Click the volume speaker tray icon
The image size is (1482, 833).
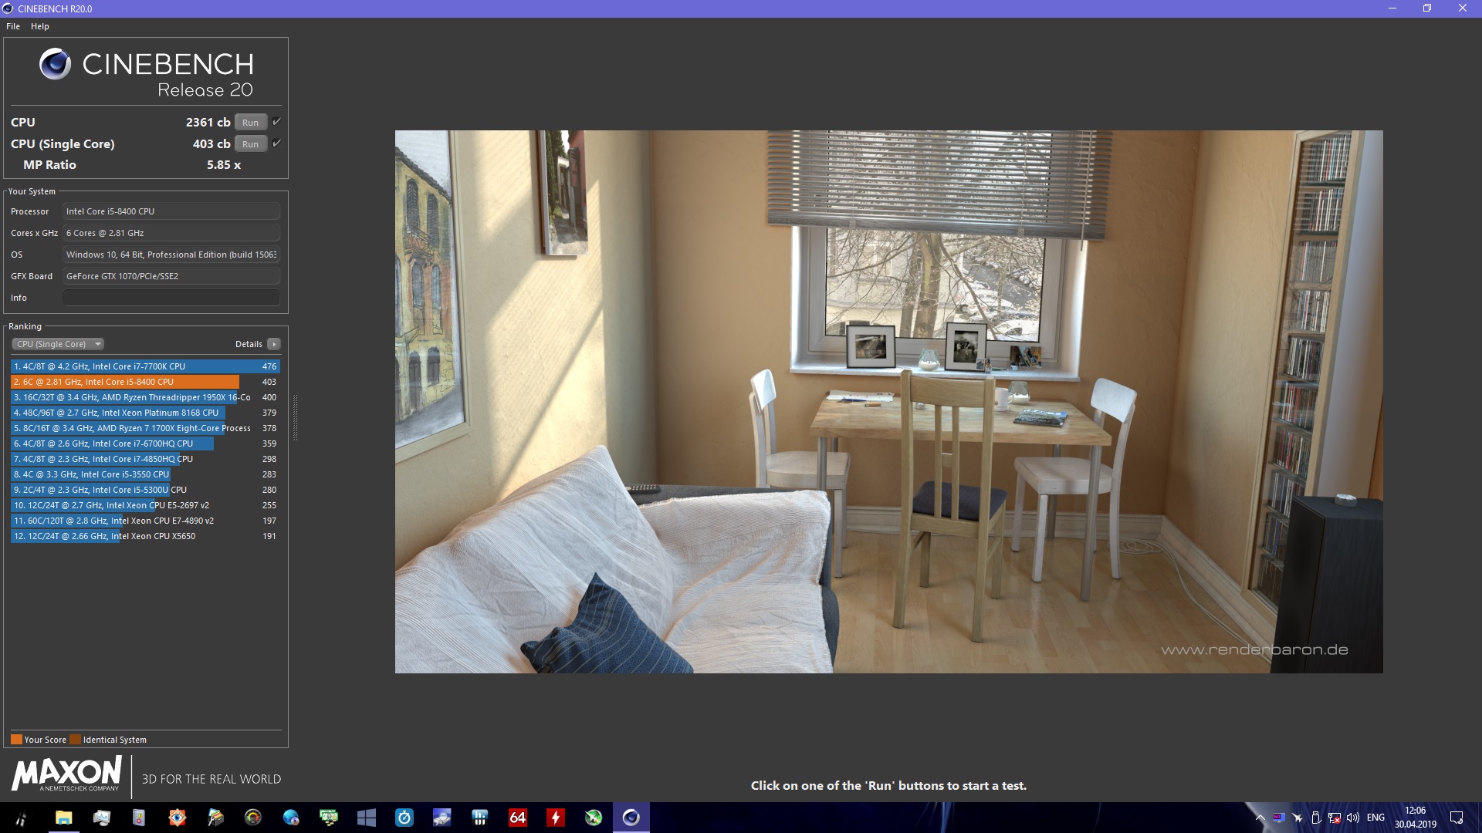pyautogui.click(x=1352, y=818)
